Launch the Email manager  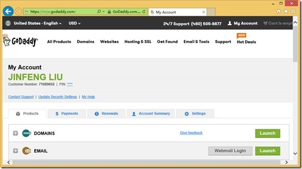[267, 151]
